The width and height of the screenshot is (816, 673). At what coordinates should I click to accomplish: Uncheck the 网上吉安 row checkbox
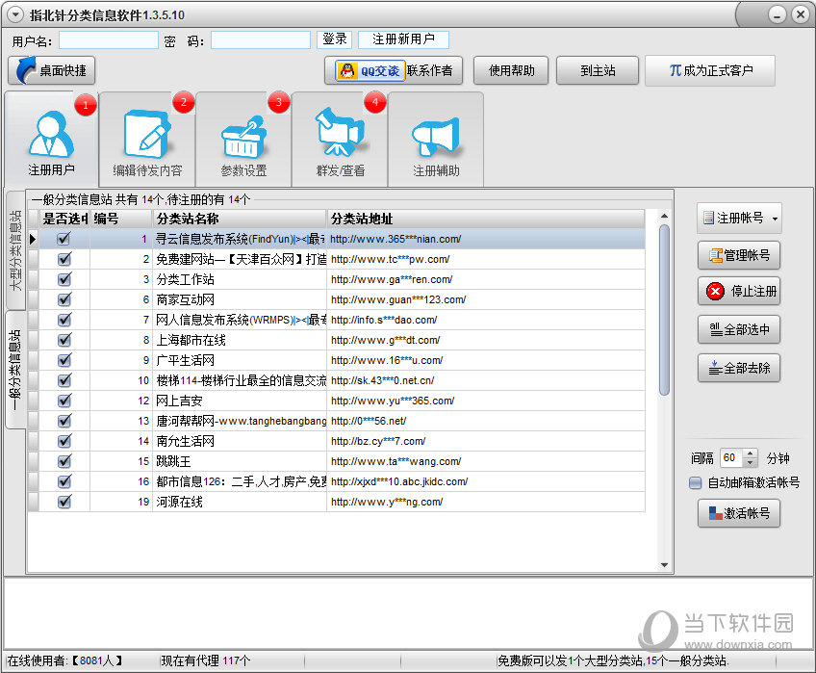tap(64, 401)
